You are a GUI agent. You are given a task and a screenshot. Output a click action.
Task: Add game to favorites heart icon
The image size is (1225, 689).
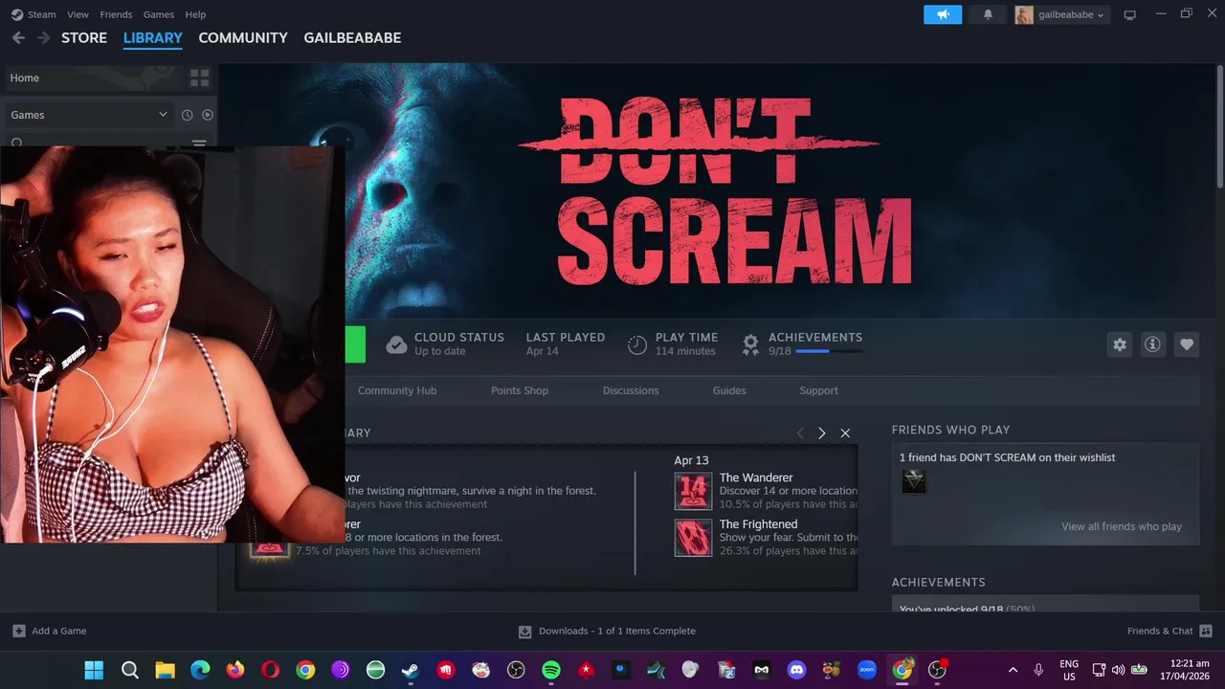point(1187,344)
